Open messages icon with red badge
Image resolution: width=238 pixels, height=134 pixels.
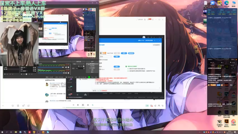pos(149,19)
